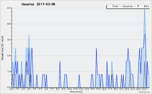Click the Usuarios/10 mins axis label
Image resolution: width=152 pixels, height=94 pixels.
(2, 48)
